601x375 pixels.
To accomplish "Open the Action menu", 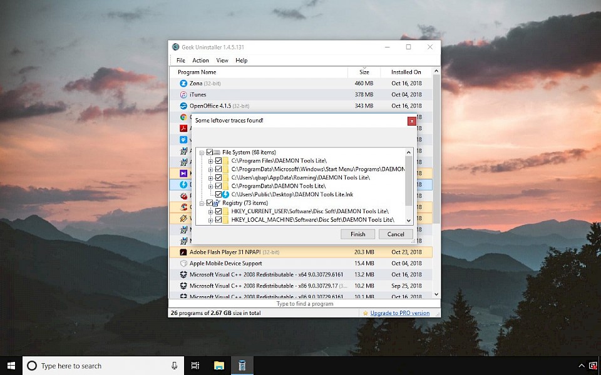I will click(x=200, y=61).
